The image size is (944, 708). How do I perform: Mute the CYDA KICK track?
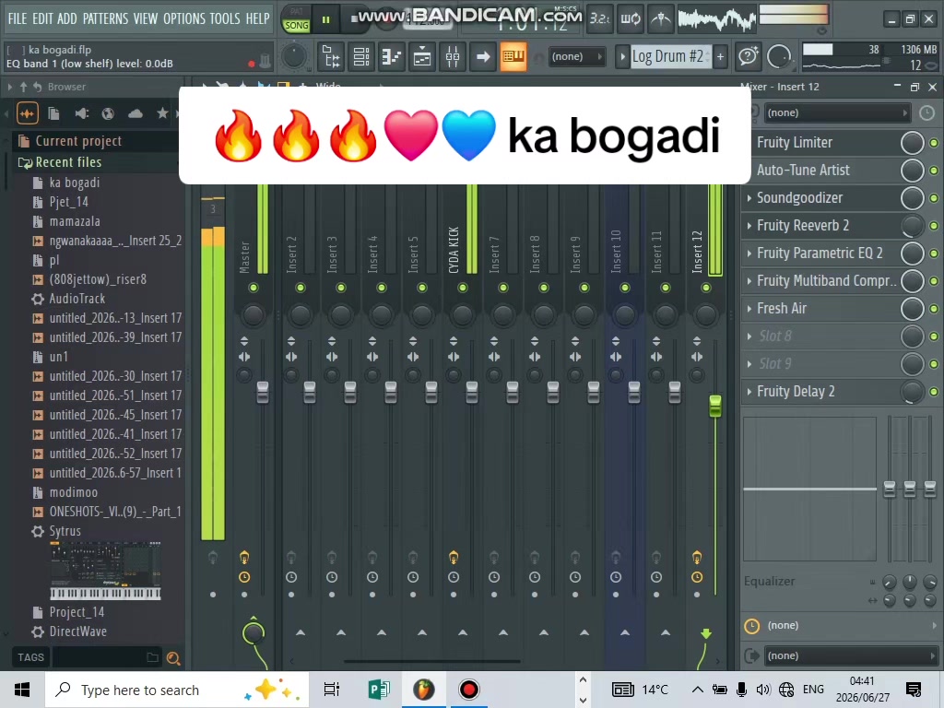pyautogui.click(x=463, y=288)
